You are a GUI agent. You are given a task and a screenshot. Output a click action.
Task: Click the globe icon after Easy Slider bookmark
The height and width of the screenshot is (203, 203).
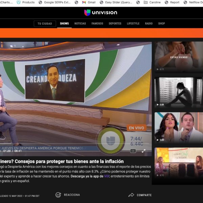click(x=138, y=2)
